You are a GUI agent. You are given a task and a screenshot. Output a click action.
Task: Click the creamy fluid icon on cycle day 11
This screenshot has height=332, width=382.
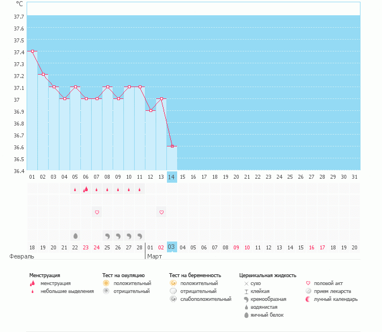pyautogui.click(x=140, y=235)
